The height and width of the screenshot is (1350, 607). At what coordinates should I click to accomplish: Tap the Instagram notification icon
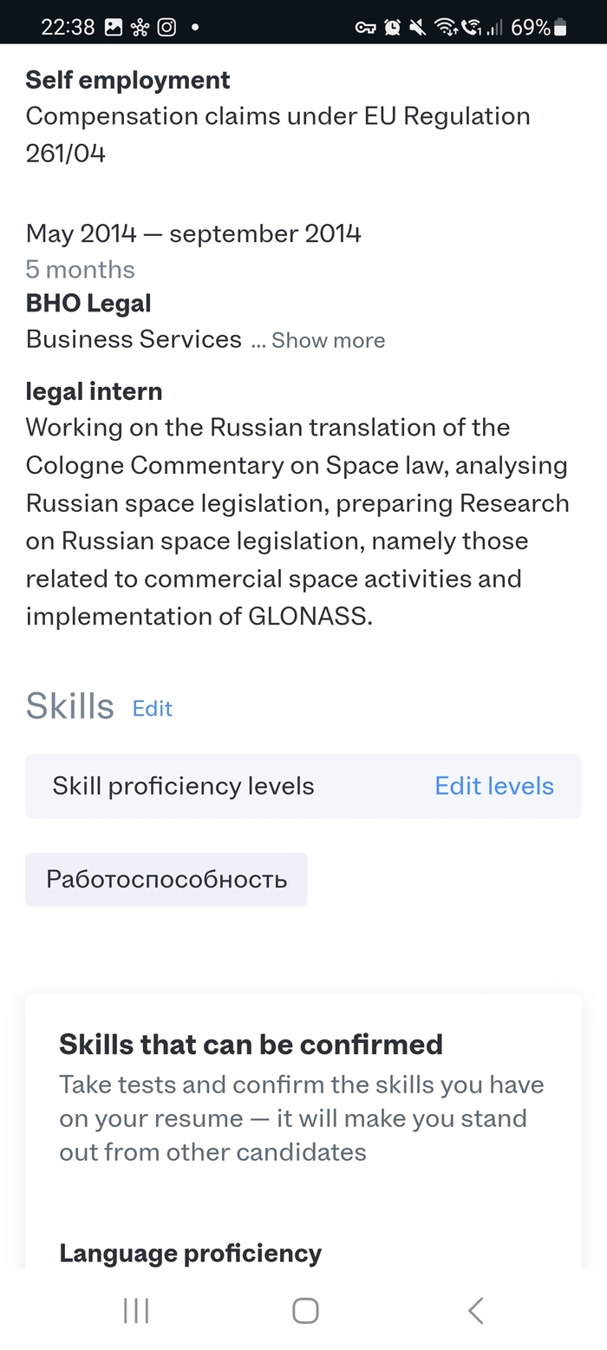166,28
